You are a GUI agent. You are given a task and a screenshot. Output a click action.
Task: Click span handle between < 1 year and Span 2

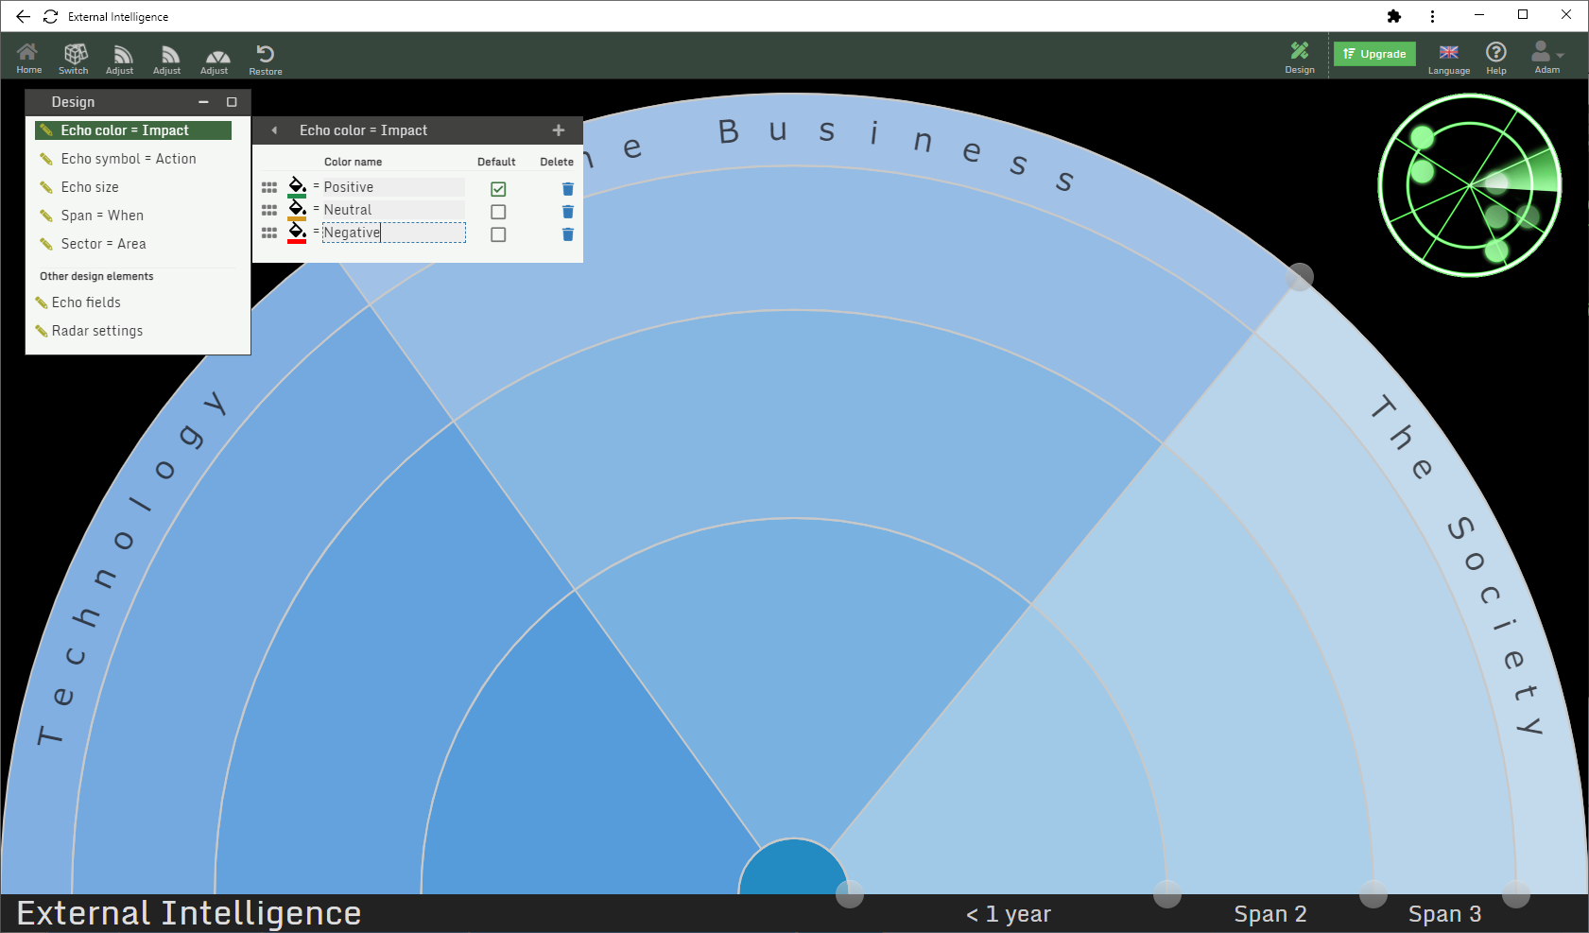(x=1167, y=893)
